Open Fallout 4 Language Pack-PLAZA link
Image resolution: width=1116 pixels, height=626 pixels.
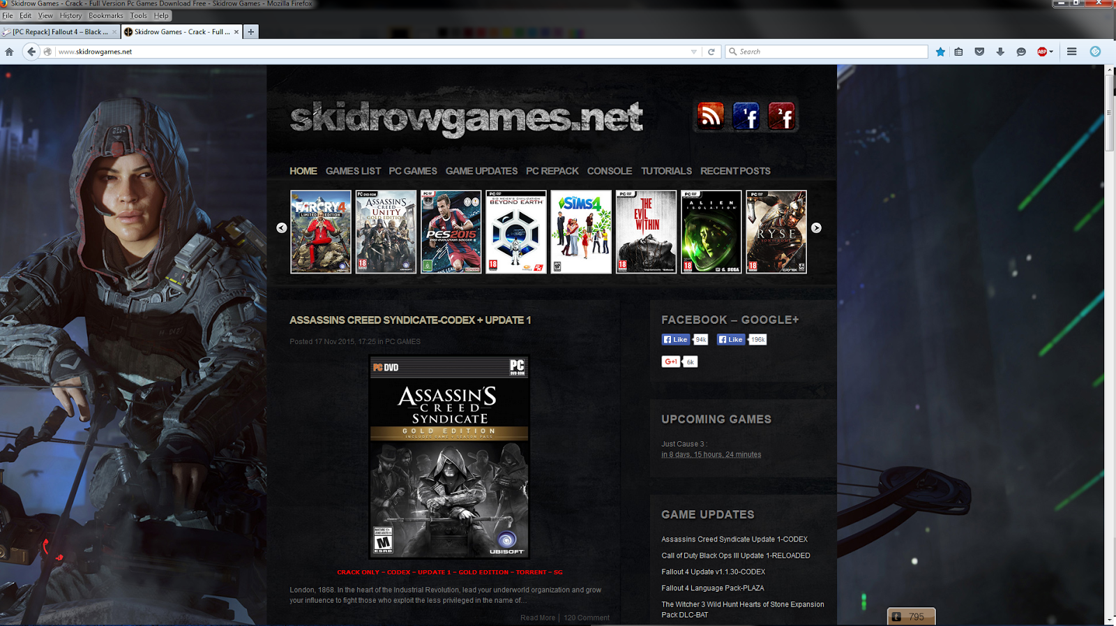pos(713,588)
